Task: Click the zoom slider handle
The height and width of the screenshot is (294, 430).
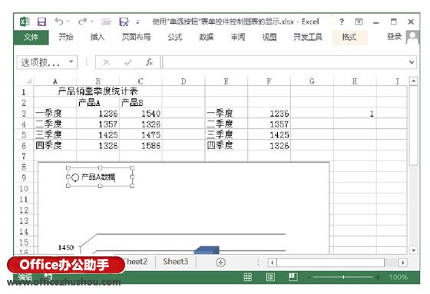Action: (343, 278)
